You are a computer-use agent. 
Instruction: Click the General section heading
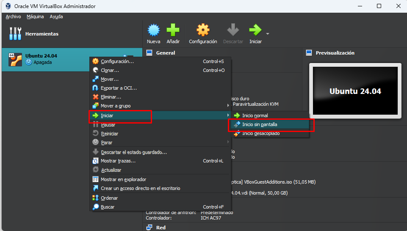click(166, 53)
